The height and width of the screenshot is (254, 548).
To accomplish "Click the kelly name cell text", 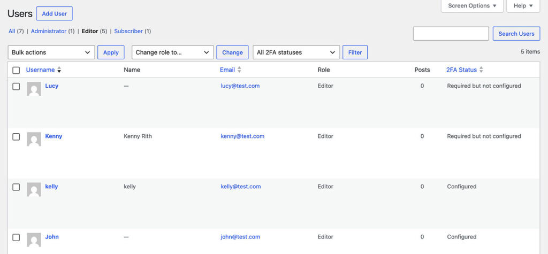I will 130,186.
